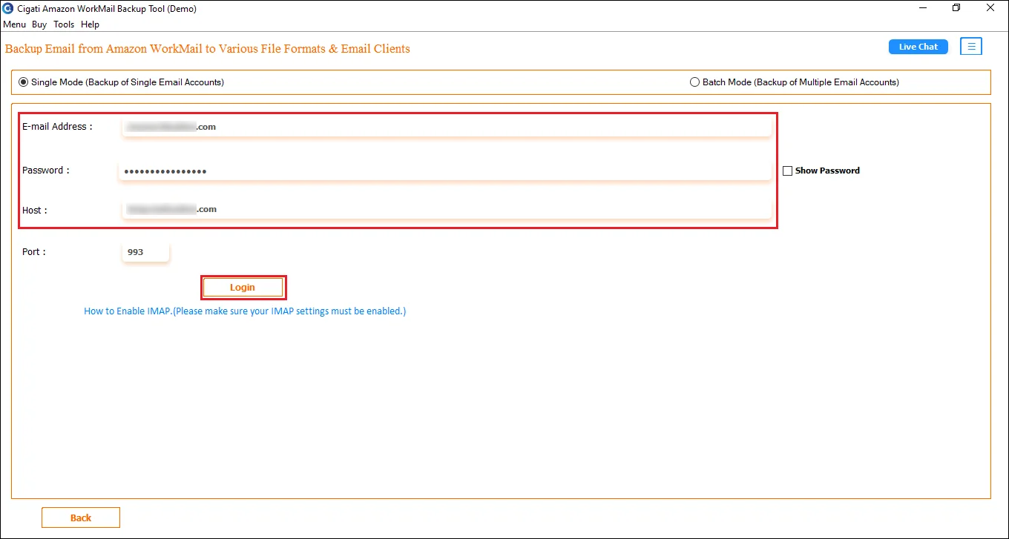Image resolution: width=1009 pixels, height=539 pixels.
Task: Click the Password label
Action: (45, 171)
